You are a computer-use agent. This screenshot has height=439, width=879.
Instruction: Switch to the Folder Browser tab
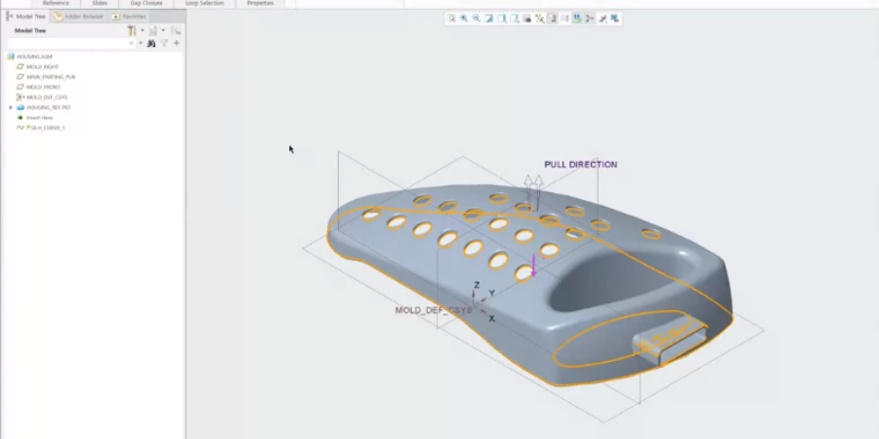coord(81,17)
